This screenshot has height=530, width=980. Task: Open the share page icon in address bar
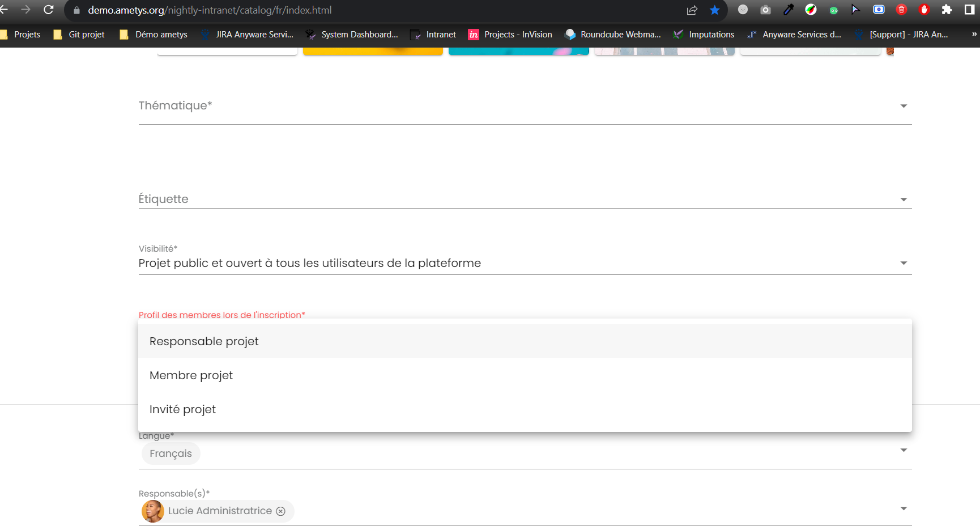pos(692,10)
